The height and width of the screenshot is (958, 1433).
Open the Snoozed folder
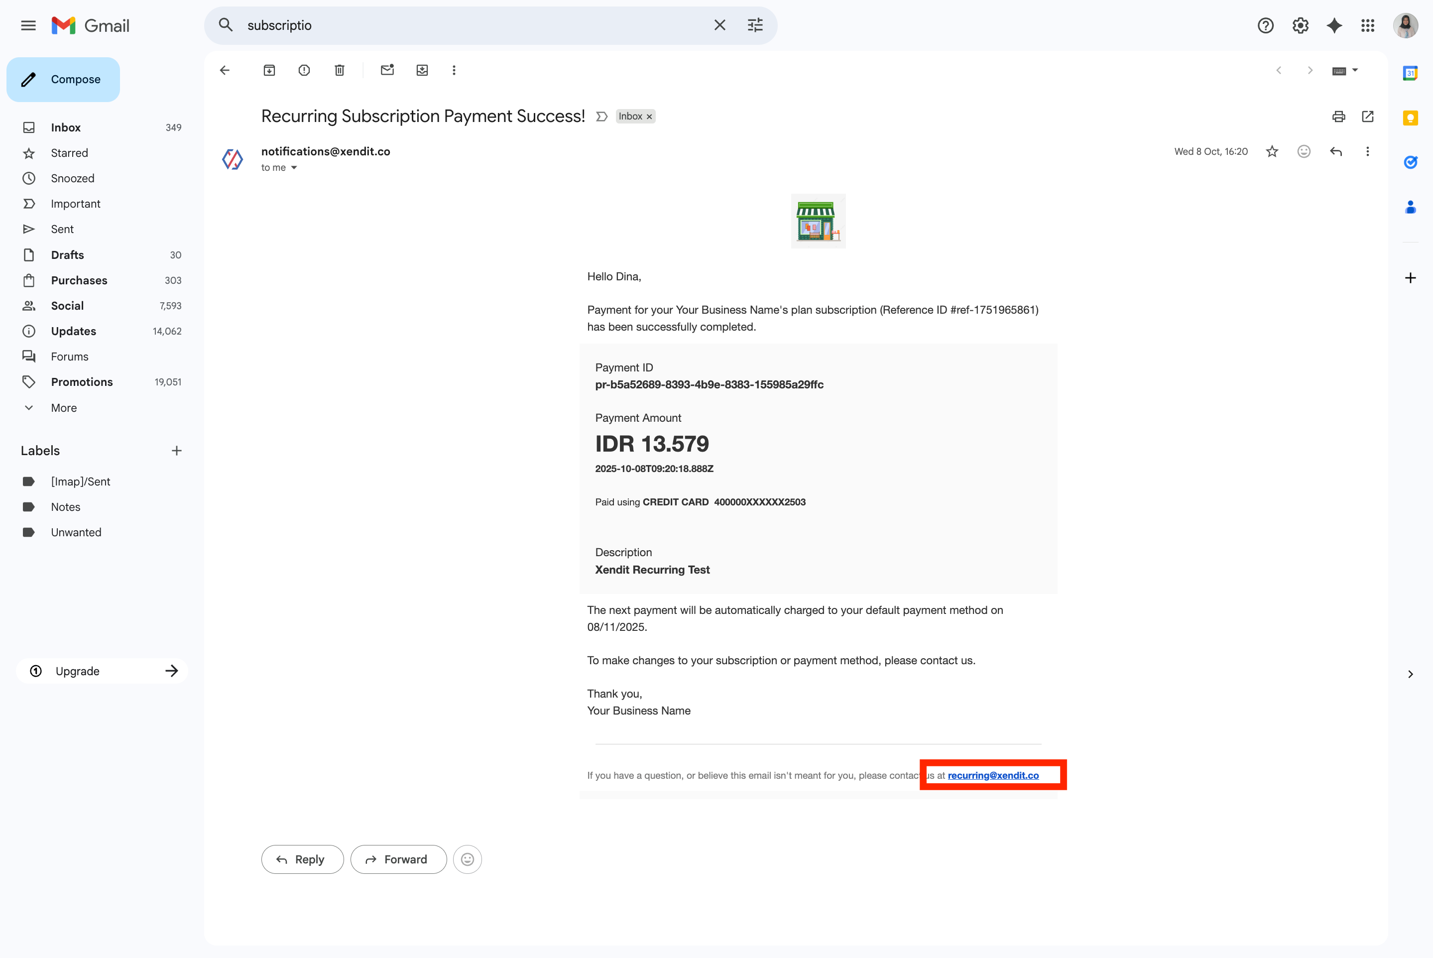(72, 178)
